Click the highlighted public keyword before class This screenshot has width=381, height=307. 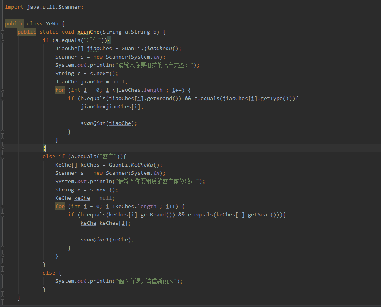14,24
